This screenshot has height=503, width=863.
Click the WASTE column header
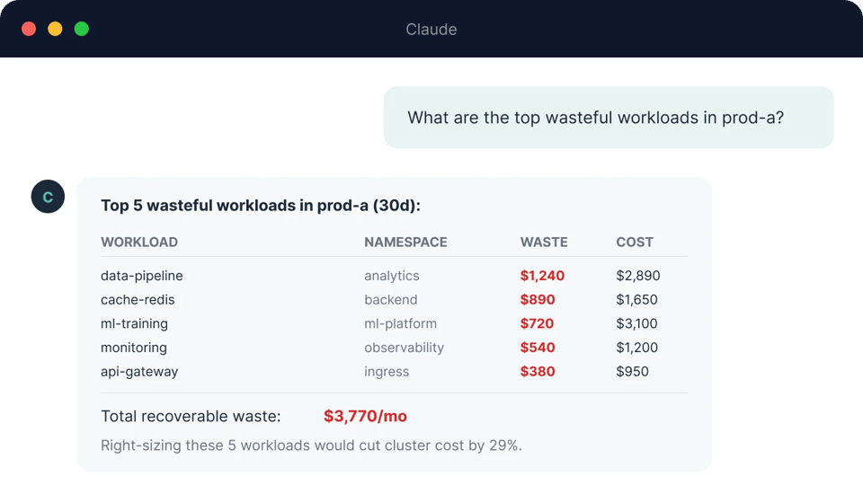tap(544, 242)
